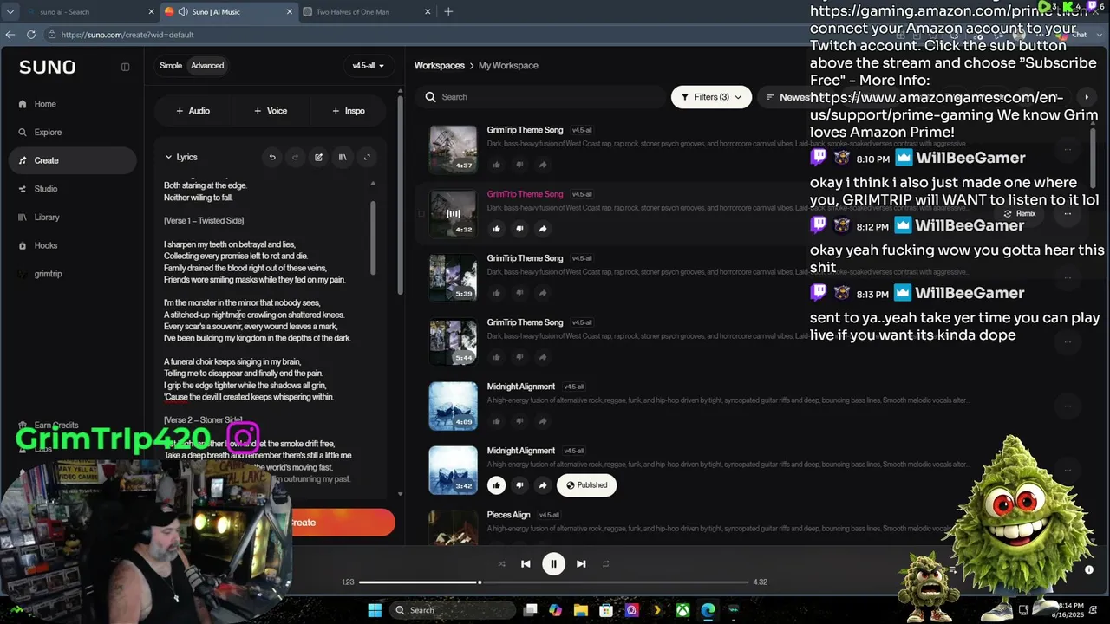The width and height of the screenshot is (1110, 624).
Task: Open My Workspace breadcrumb
Action: coord(508,66)
